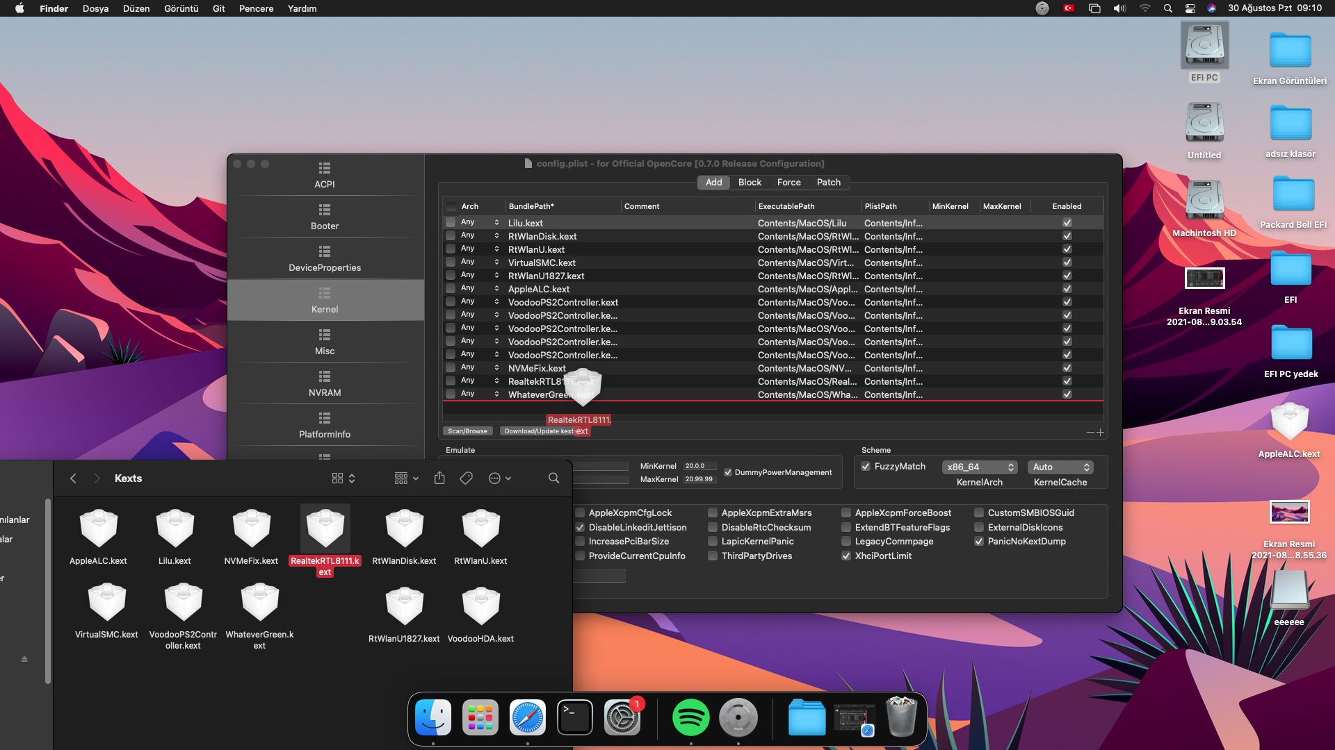
Task: Open the Pencere menu in menu bar
Action: (256, 8)
